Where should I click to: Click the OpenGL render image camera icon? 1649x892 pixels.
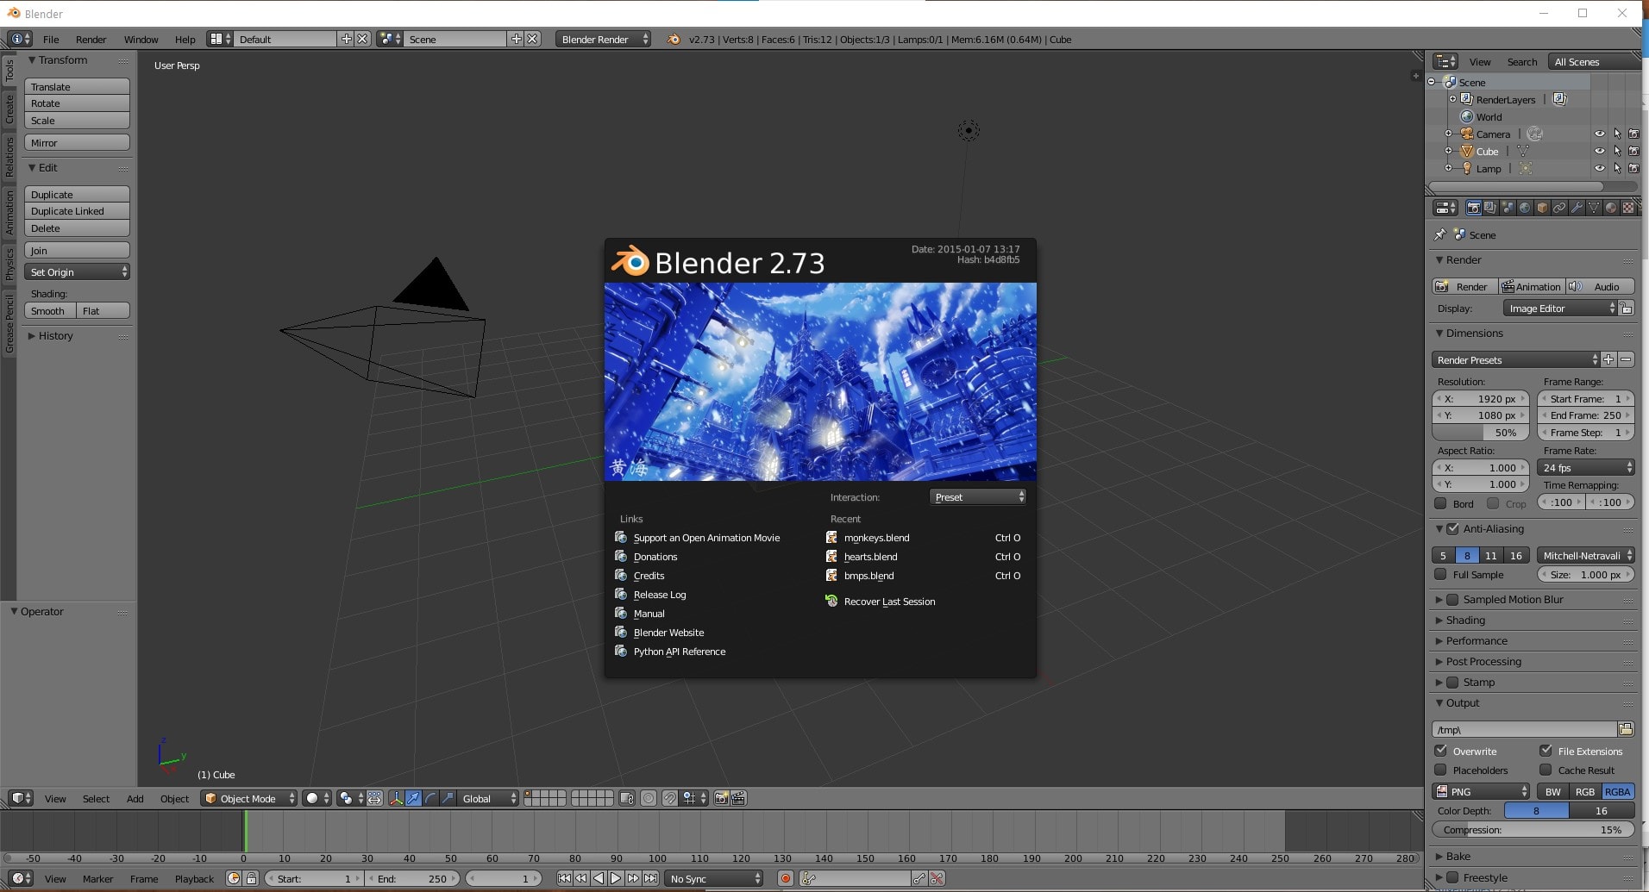point(721,798)
